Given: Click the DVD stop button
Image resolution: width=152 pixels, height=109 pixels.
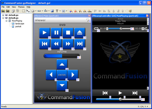Looking at the screenshot, I should click(68, 33).
